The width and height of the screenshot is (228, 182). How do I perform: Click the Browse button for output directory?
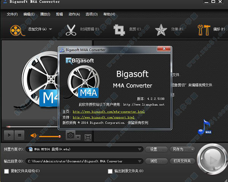156,161
